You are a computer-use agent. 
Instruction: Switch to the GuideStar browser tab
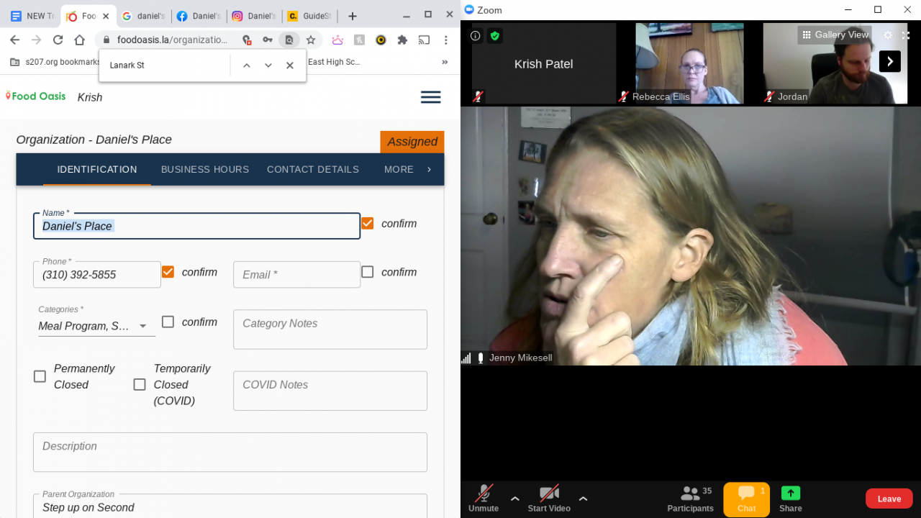(309, 16)
